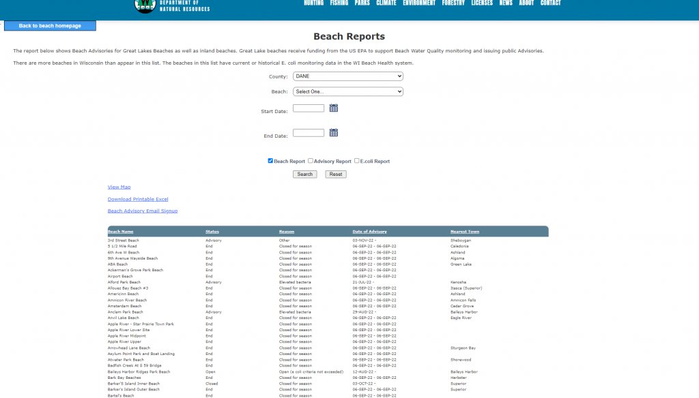Image resolution: width=699 pixels, height=398 pixels.
Task: Select the 'Anvil Lake Beach' entry
Action: 123,318
